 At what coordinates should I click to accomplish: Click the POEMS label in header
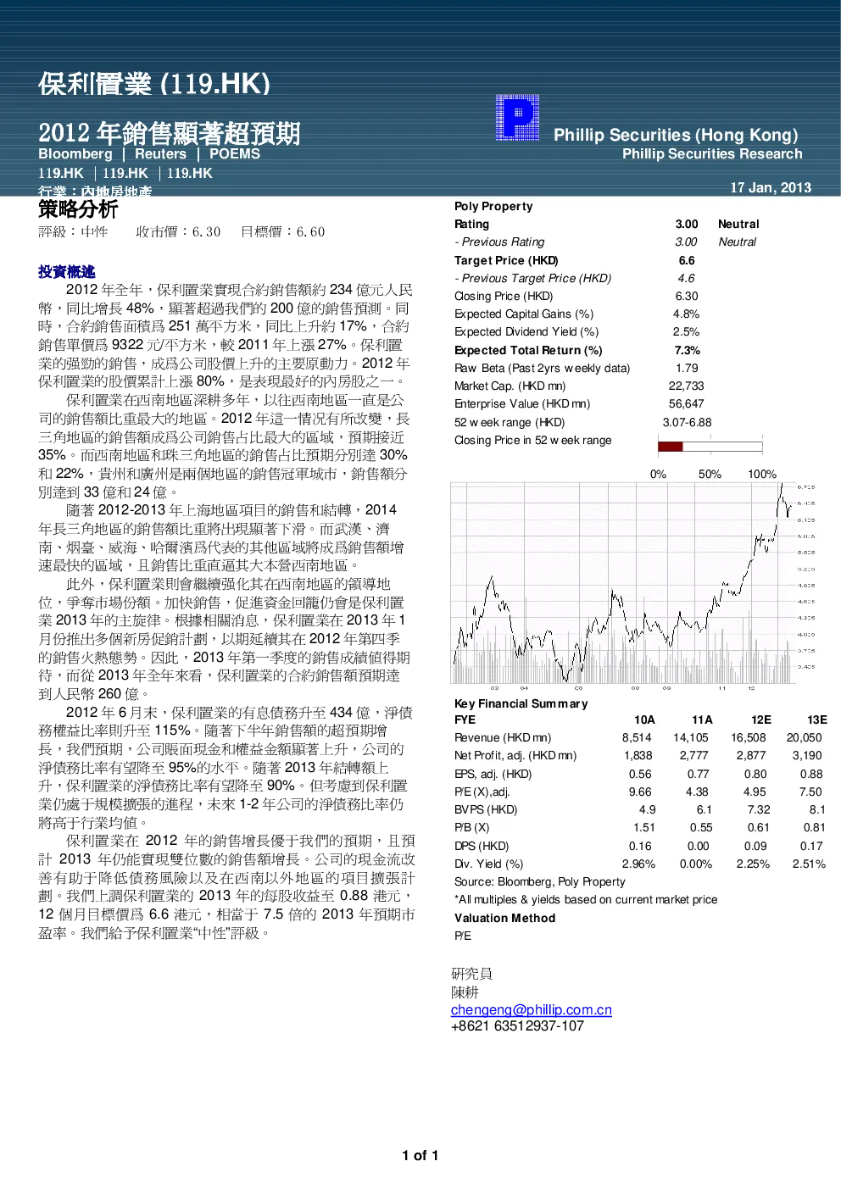[x=235, y=153]
